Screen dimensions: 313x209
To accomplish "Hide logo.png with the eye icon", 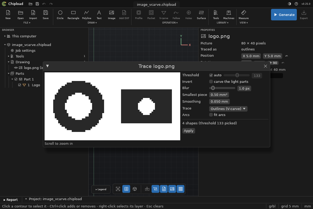I will coord(16,68).
